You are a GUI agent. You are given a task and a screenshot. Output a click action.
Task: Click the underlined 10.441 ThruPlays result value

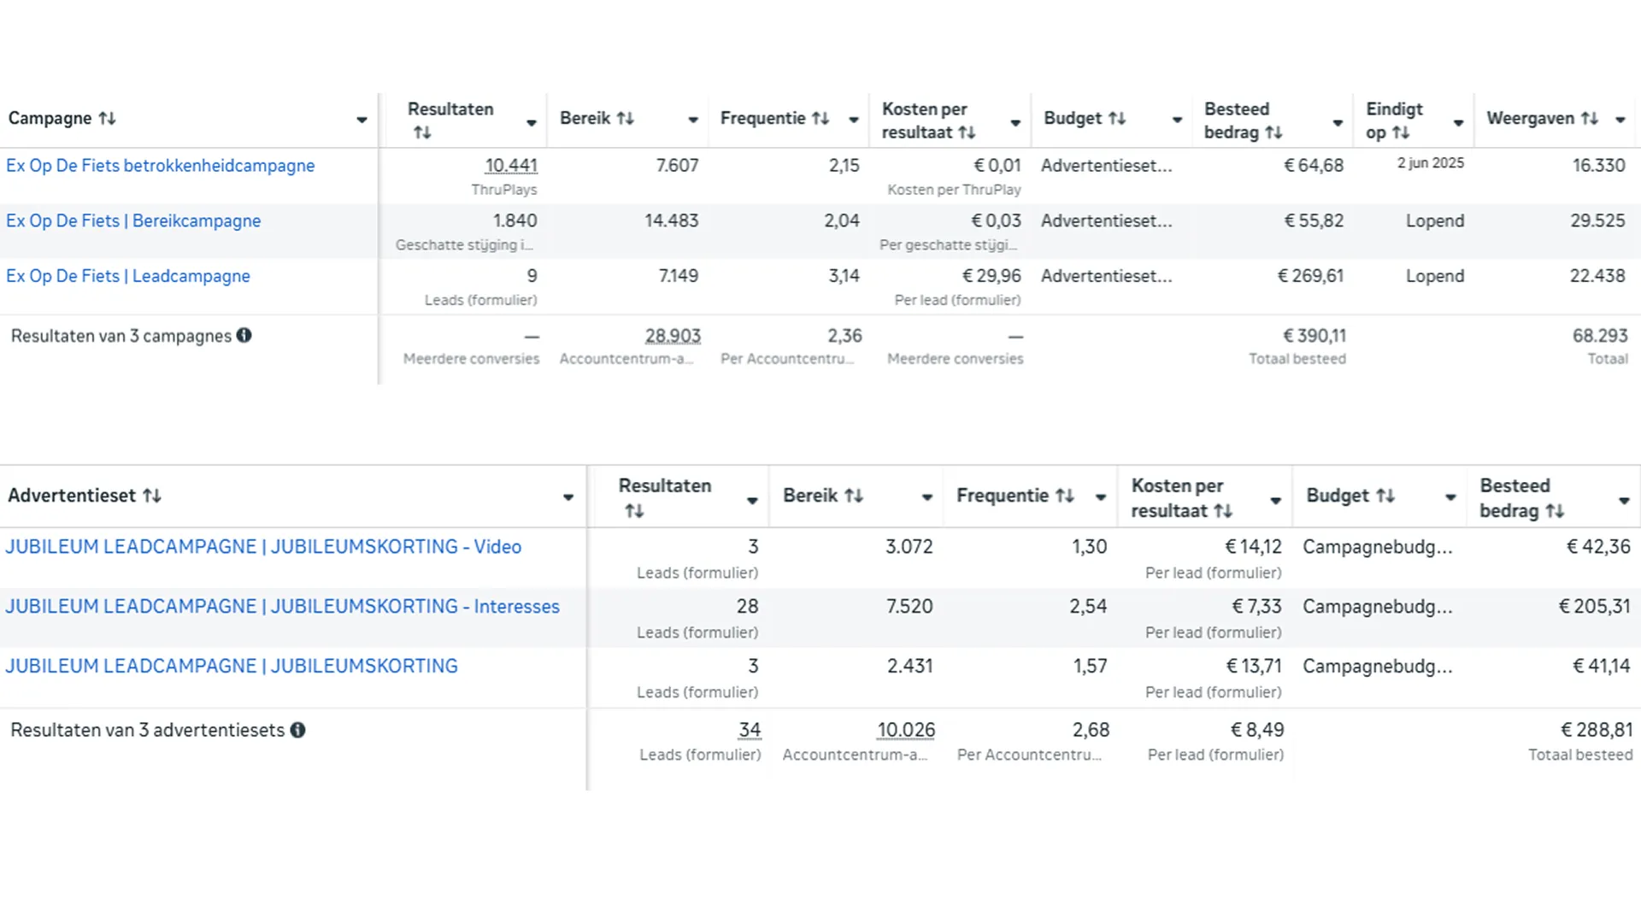pyautogui.click(x=510, y=166)
